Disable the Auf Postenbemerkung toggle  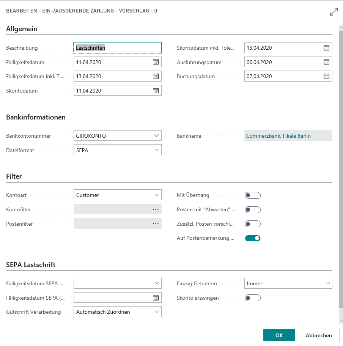pos(253,238)
